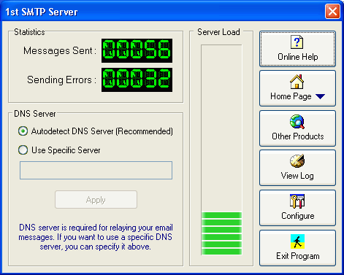Open the Configure button label
The image size is (344, 275).
[x=298, y=216]
